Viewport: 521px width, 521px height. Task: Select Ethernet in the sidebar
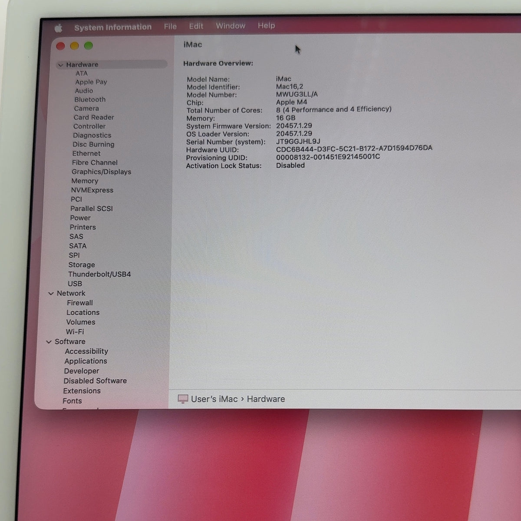point(86,153)
